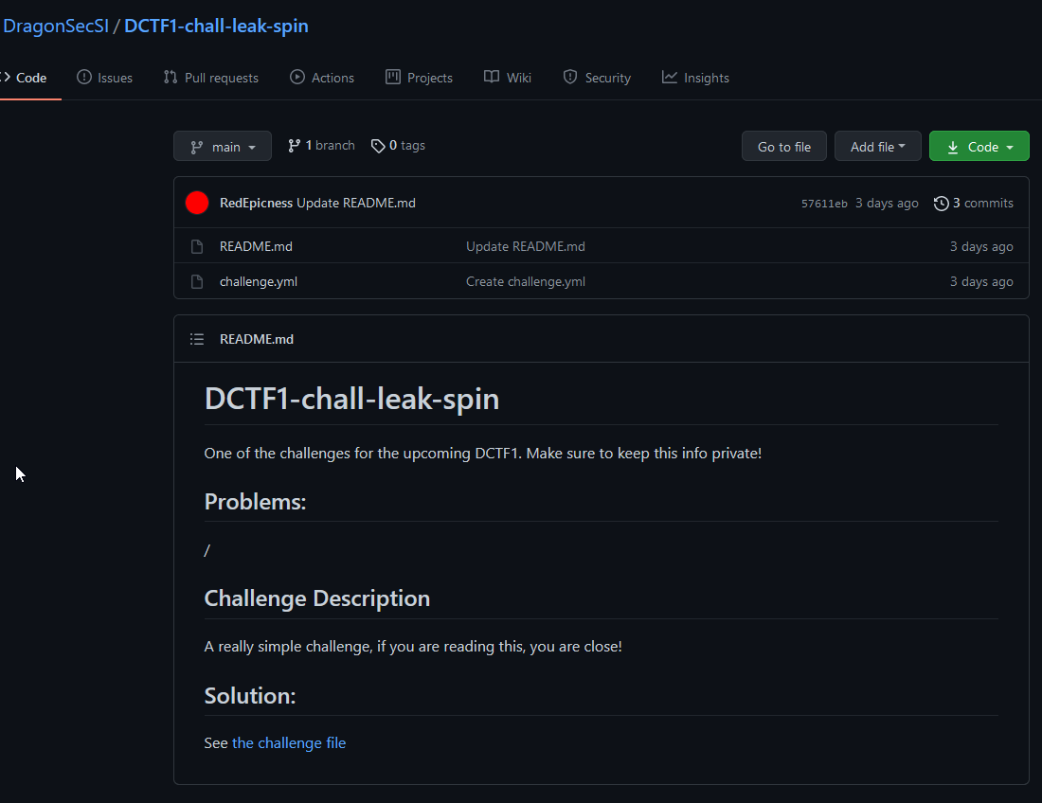Open the Actions tab
Image resolution: width=1042 pixels, height=803 pixels.
(x=322, y=78)
